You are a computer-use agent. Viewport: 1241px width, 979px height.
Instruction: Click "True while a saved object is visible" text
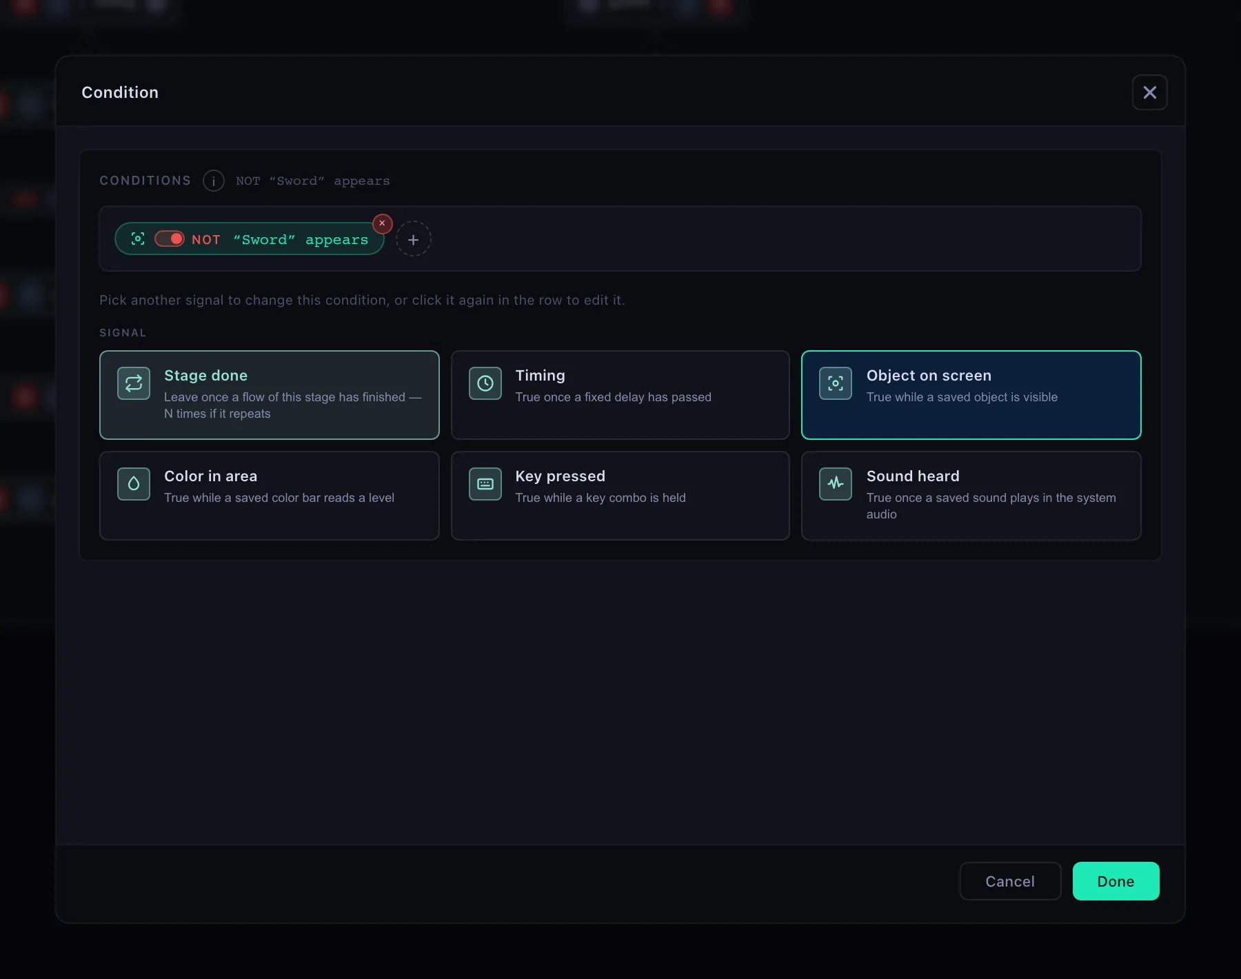[x=962, y=397]
